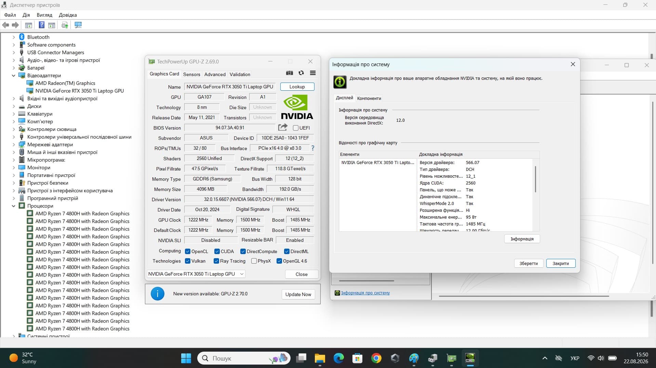Click the scan for hardware changes monitor icon

click(78, 25)
